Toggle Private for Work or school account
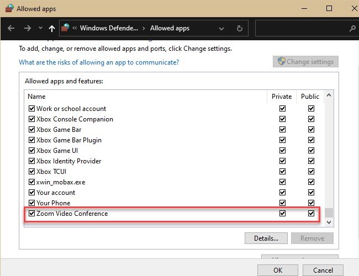 (282, 109)
